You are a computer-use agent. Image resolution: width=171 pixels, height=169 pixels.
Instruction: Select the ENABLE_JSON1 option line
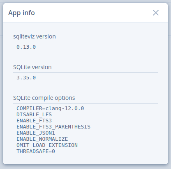[36, 133]
